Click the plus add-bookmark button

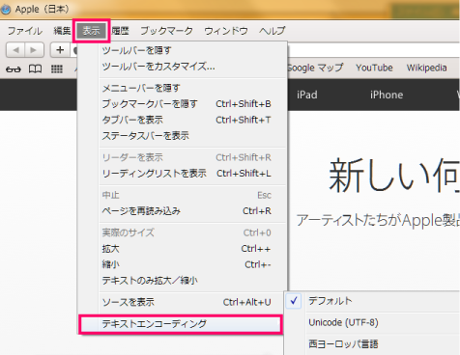click(60, 50)
